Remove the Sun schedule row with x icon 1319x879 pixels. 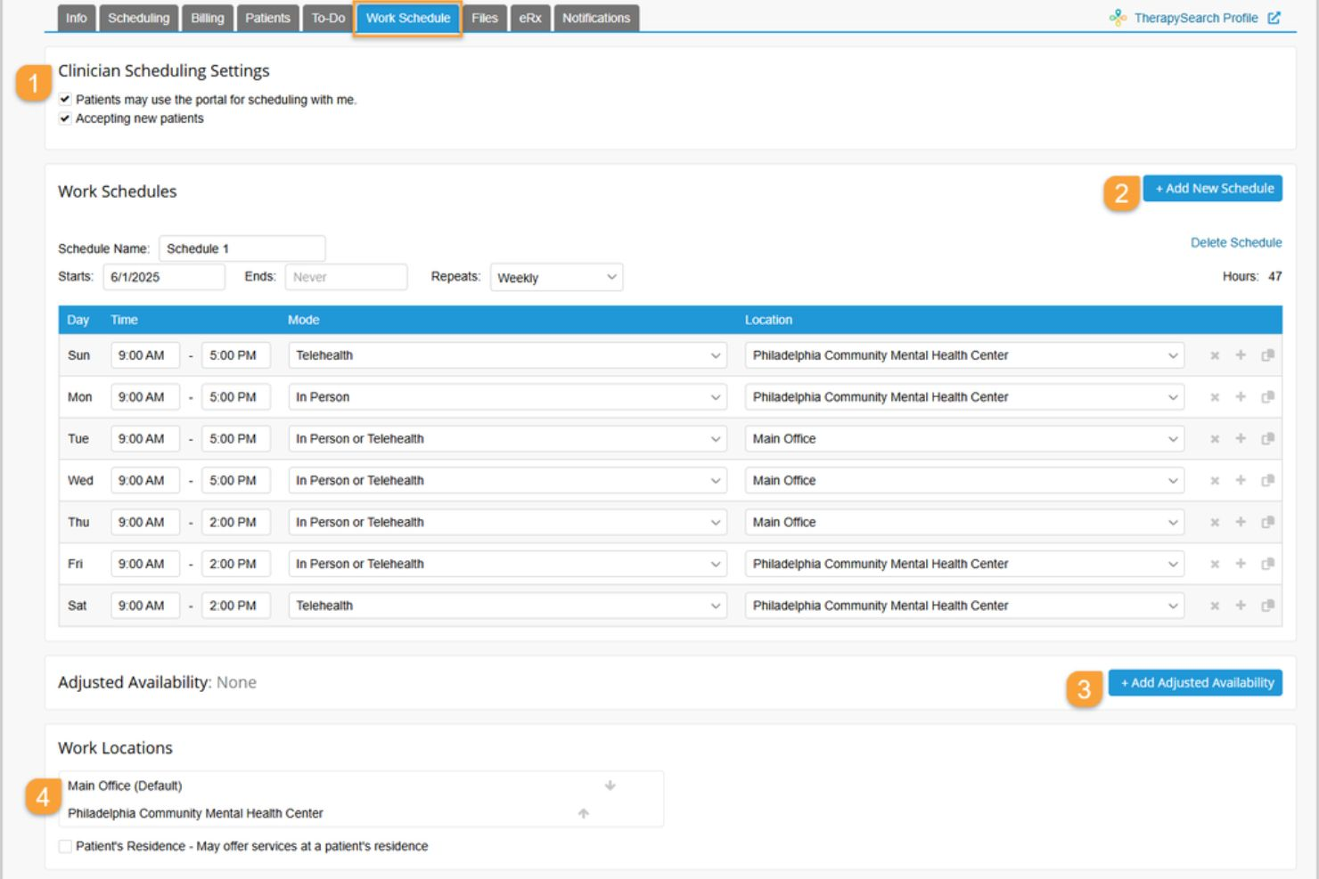(1214, 355)
